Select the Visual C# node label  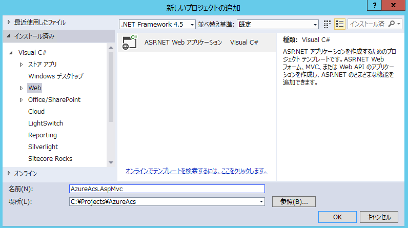tap(32, 53)
